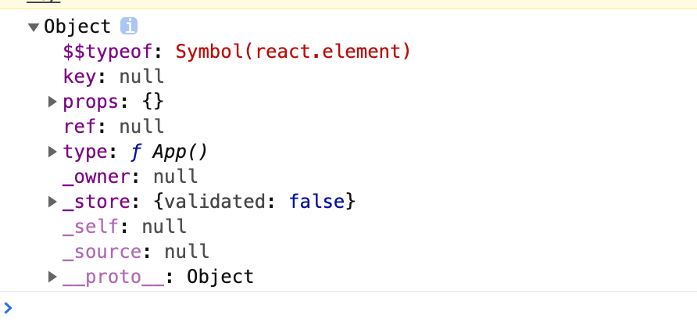Click the info icon next to Object
Viewport: 697px width, 333px height.
[129, 27]
